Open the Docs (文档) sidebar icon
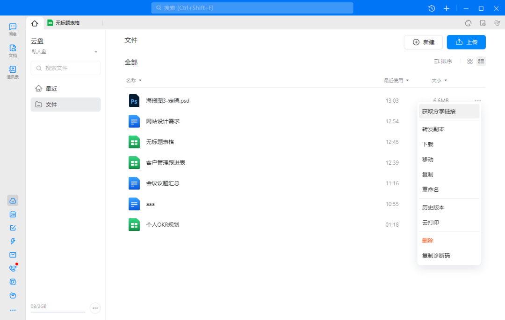The width and height of the screenshot is (505, 320). (13, 51)
